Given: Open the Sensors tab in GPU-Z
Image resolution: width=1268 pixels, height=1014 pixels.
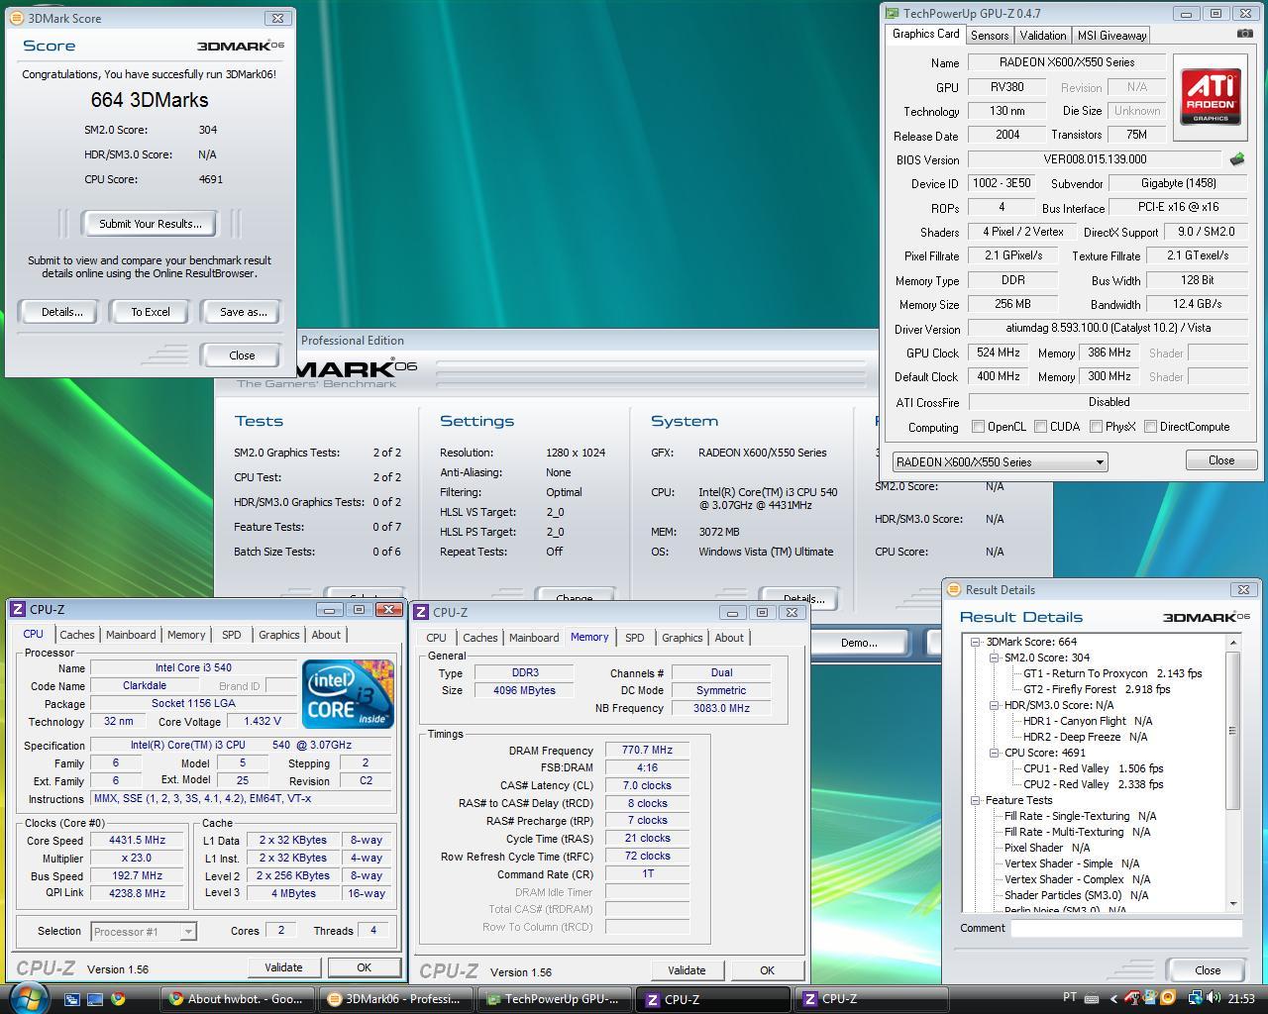Looking at the screenshot, I should click(x=990, y=35).
